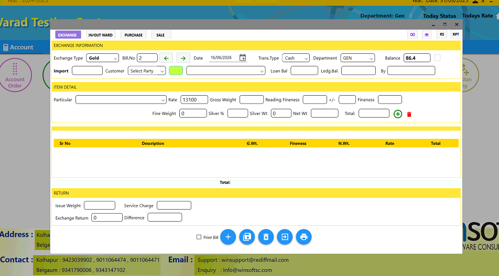This screenshot has height=276, width=499.
Task: Click the RPT button
Action: [x=455, y=34]
